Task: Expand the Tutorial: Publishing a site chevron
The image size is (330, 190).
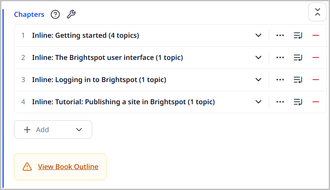Action: pos(258,102)
